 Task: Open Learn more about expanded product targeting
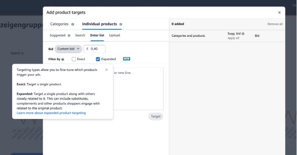[x=51, y=113]
